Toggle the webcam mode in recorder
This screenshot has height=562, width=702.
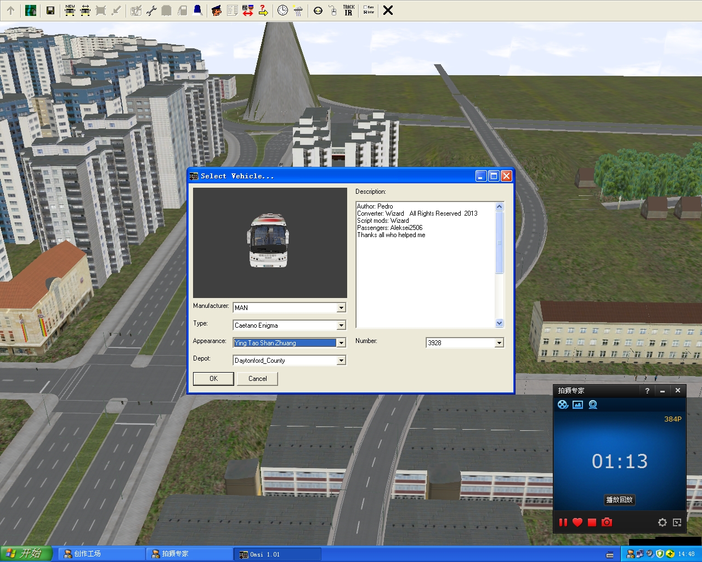[593, 404]
